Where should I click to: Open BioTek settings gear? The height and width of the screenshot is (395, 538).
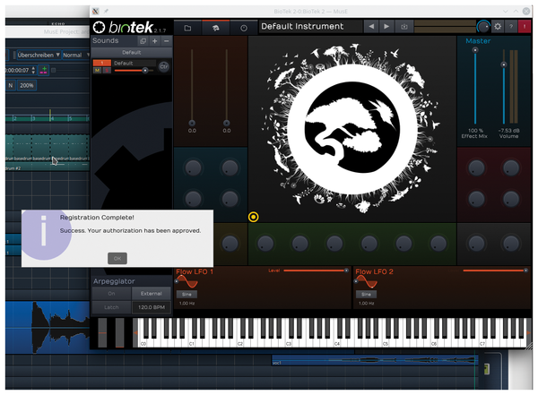point(498,26)
